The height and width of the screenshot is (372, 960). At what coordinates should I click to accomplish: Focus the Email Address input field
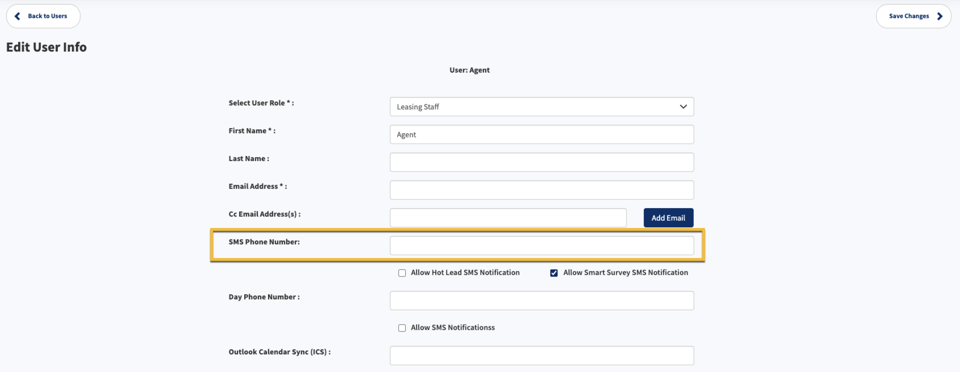[541, 190]
